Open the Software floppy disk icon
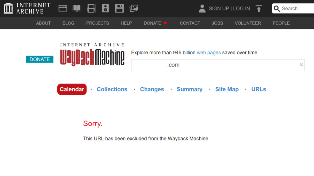 [119, 8]
